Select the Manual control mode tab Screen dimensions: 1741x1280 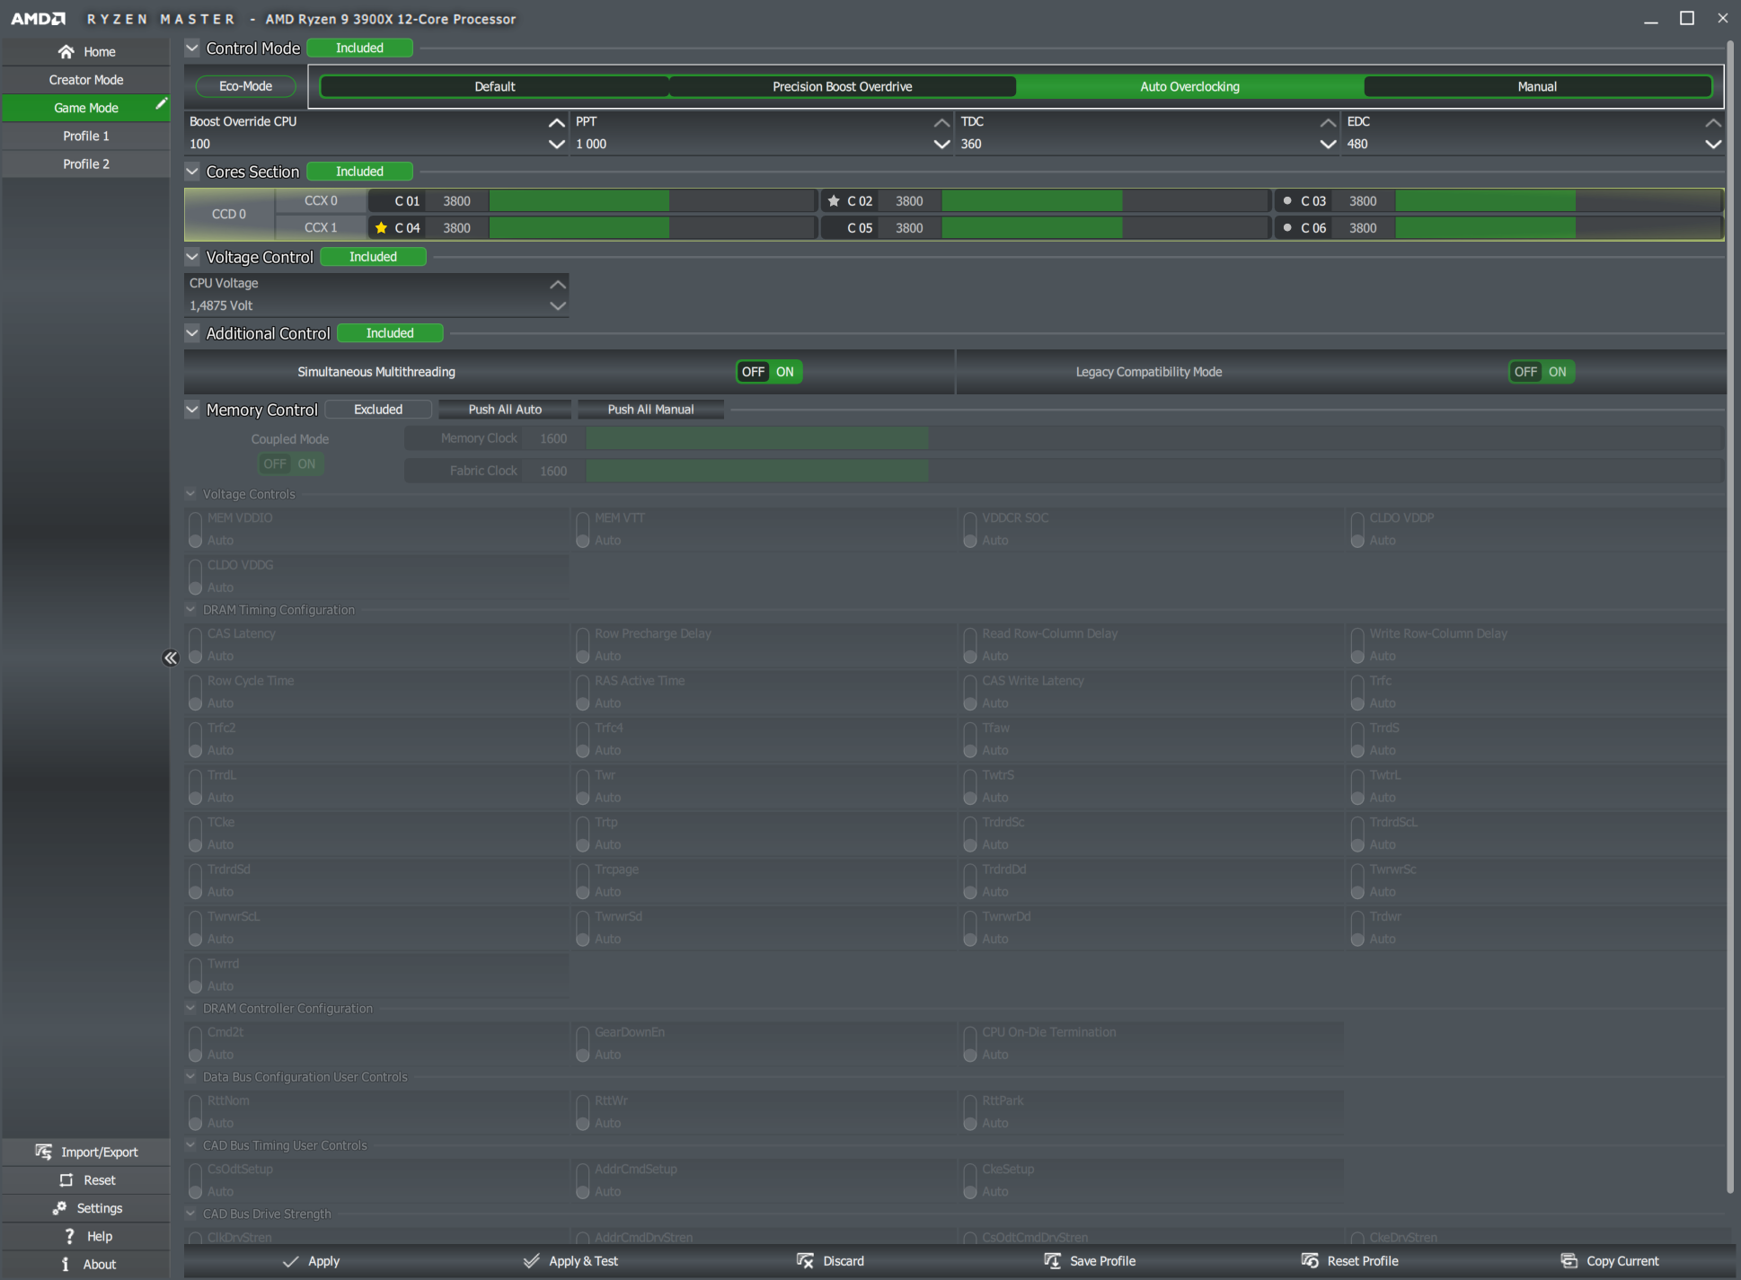(x=1536, y=87)
